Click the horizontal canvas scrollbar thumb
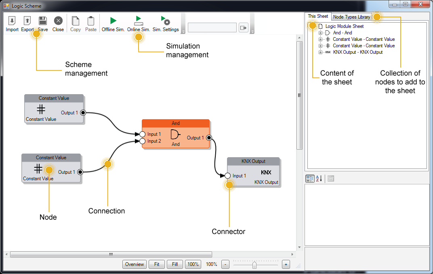Screen dimensions: 433x274 [x=111, y=254]
